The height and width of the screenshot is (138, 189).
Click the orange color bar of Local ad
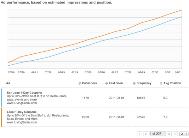[x=2, y=117]
